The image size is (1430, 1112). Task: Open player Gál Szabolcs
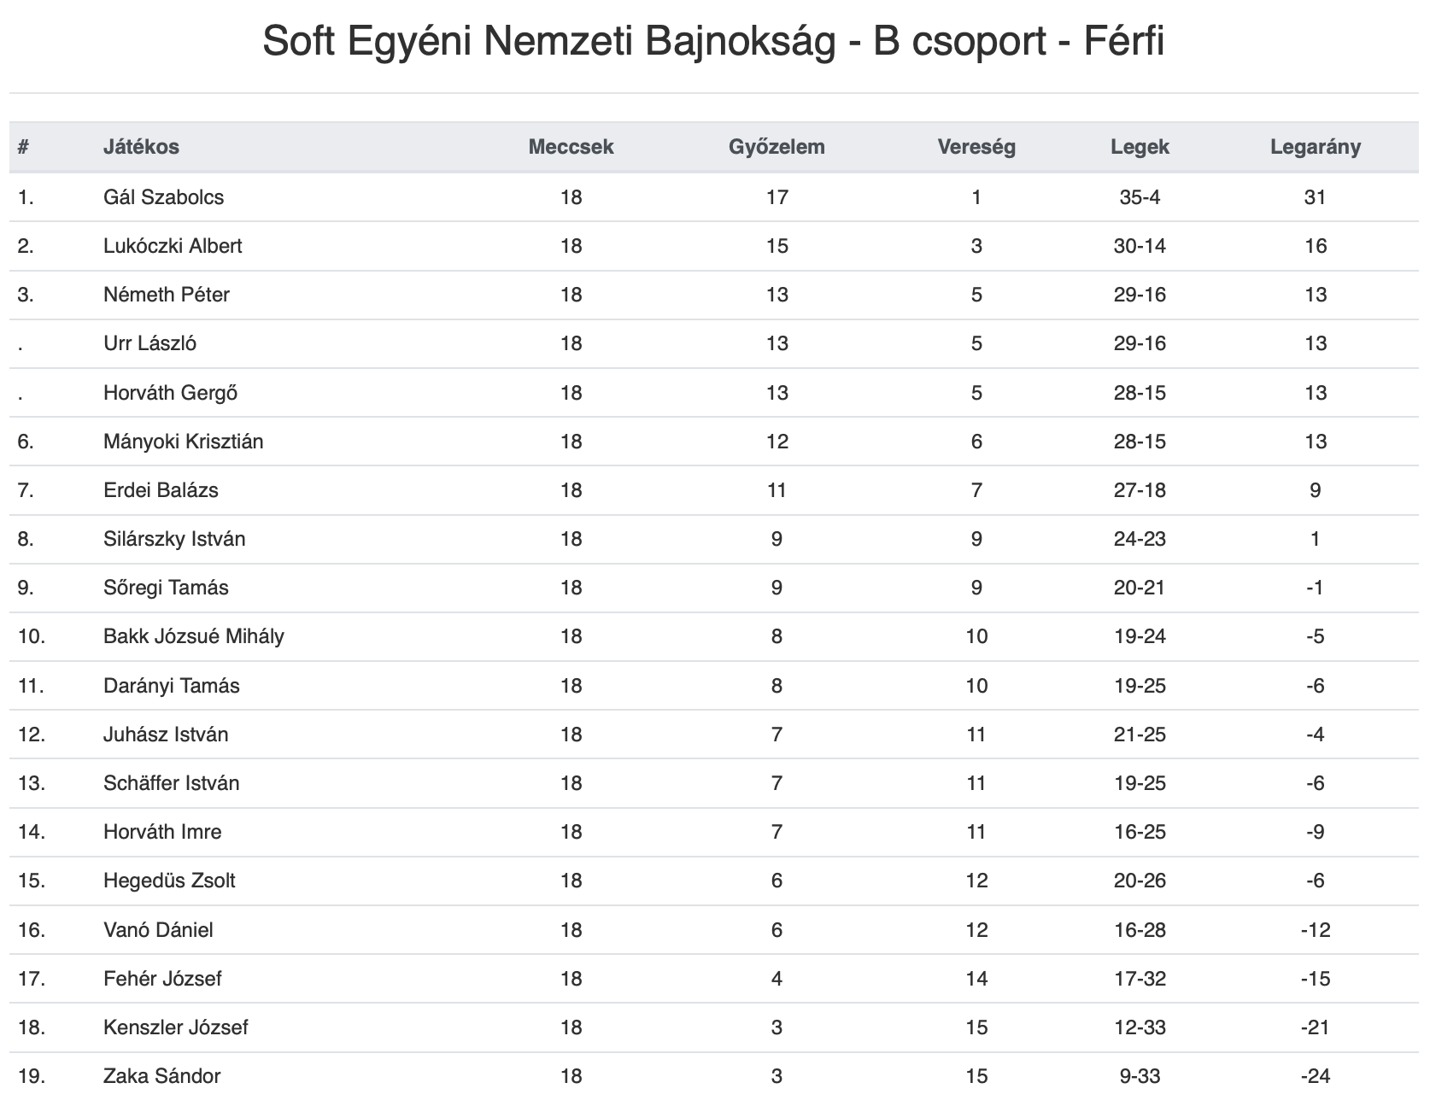coord(163,197)
